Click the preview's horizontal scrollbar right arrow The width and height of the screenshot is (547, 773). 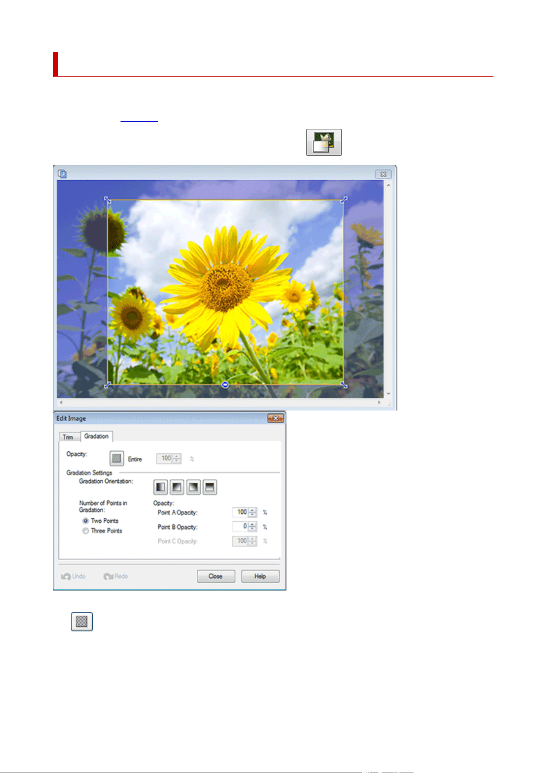click(379, 402)
